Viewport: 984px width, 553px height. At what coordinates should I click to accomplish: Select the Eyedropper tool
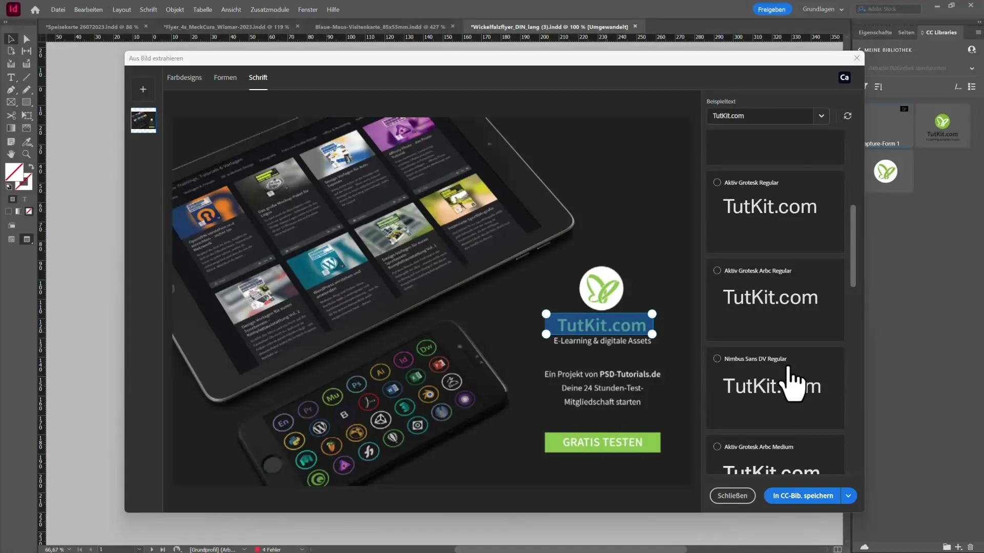pos(27,141)
